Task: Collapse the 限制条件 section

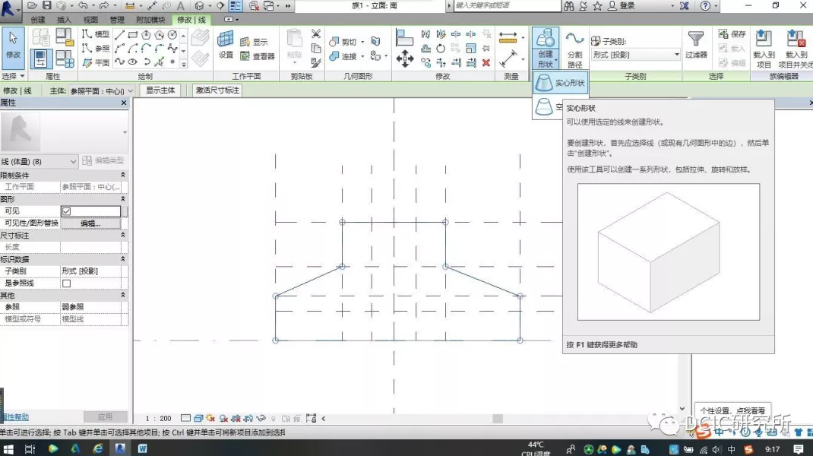Action: pyautogui.click(x=123, y=175)
